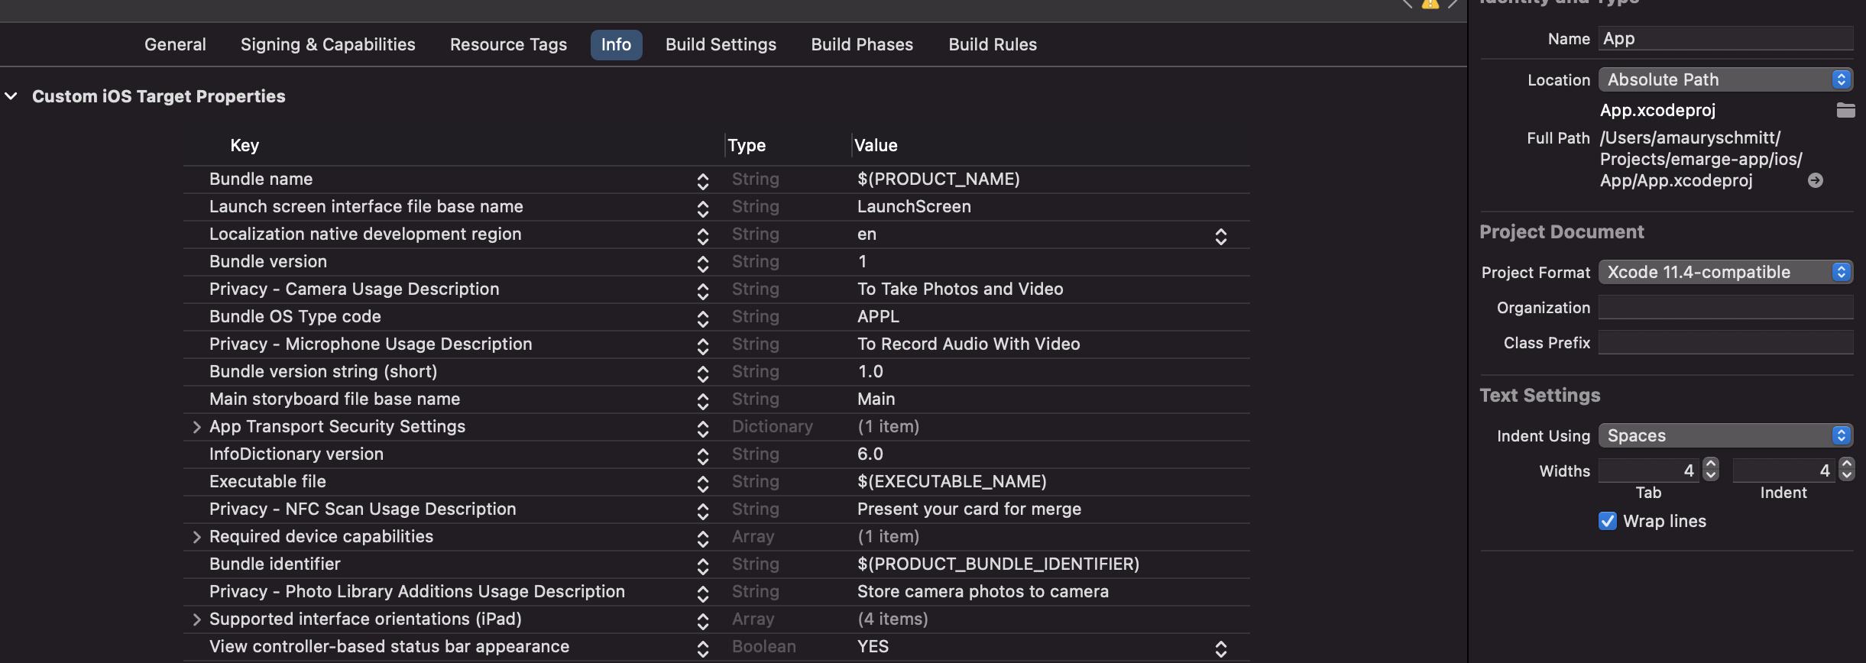Click the folder icon beside App.xcodeproj
Viewport: 1866px width, 663px height.
click(x=1845, y=111)
